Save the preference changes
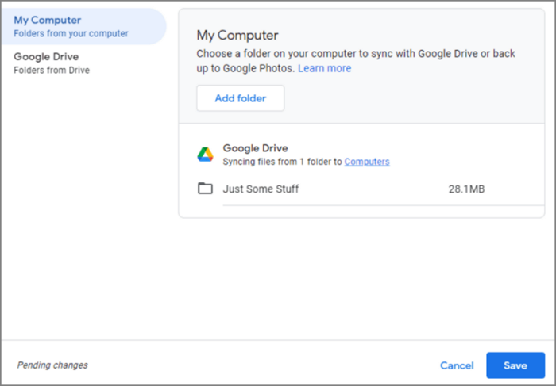556x386 pixels. tap(515, 365)
